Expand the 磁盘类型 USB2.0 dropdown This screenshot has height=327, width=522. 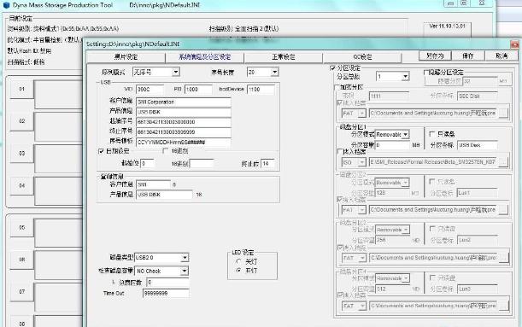coord(185,258)
